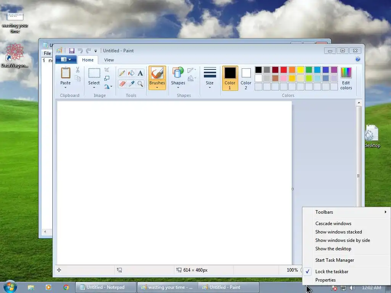Open Windows Explorer from taskbar
Viewport: 391px width, 293px height.
(x=31, y=287)
